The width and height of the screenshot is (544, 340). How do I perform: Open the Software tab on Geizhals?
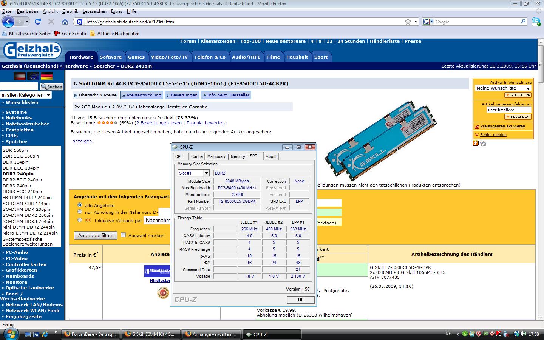point(111,57)
